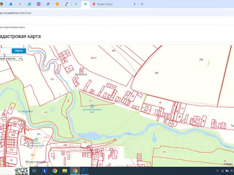Viewport: 234px width, 175px height.
Task: Click the Найти search button
Action: click(18, 51)
